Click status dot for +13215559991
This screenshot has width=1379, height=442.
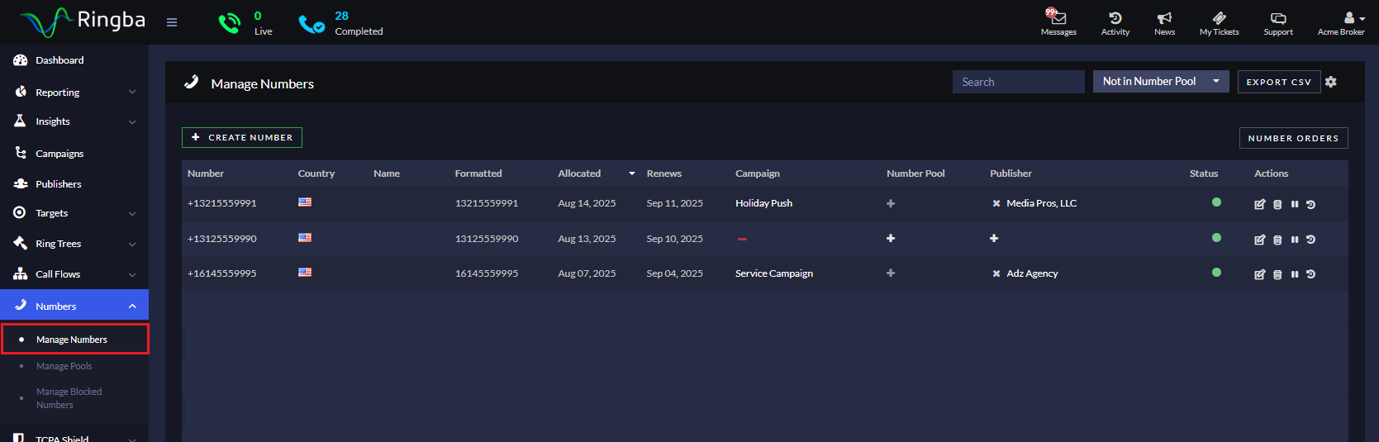[x=1216, y=202]
